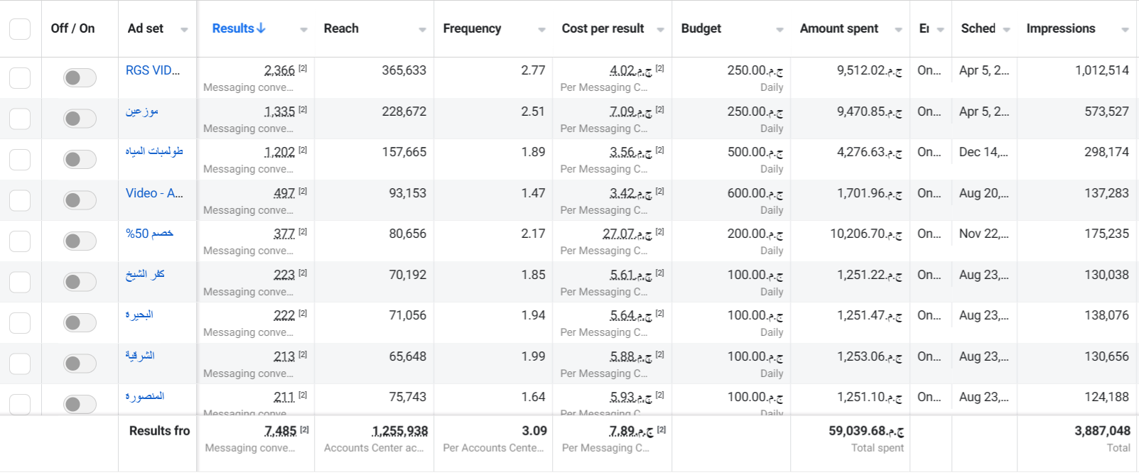
Task: Select the checkbox for the %50 ad set row
Action: [x=20, y=241]
